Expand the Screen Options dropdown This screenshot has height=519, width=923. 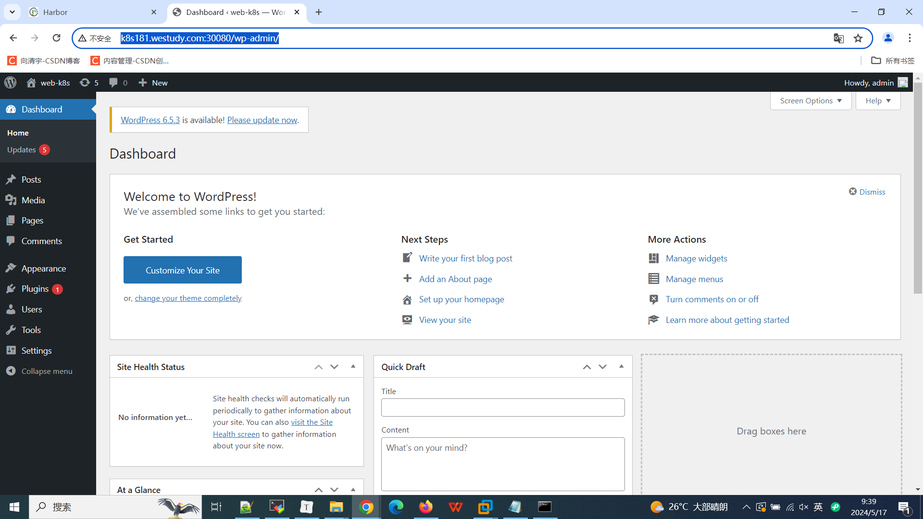811,101
